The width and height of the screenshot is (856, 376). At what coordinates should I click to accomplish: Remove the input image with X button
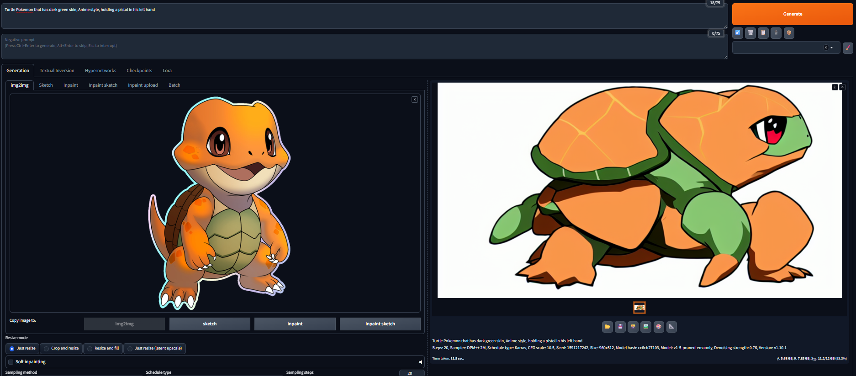point(415,99)
